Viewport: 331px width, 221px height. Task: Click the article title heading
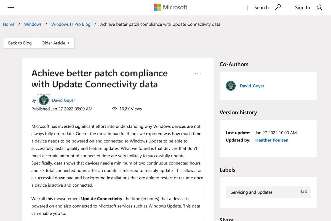pos(100,79)
